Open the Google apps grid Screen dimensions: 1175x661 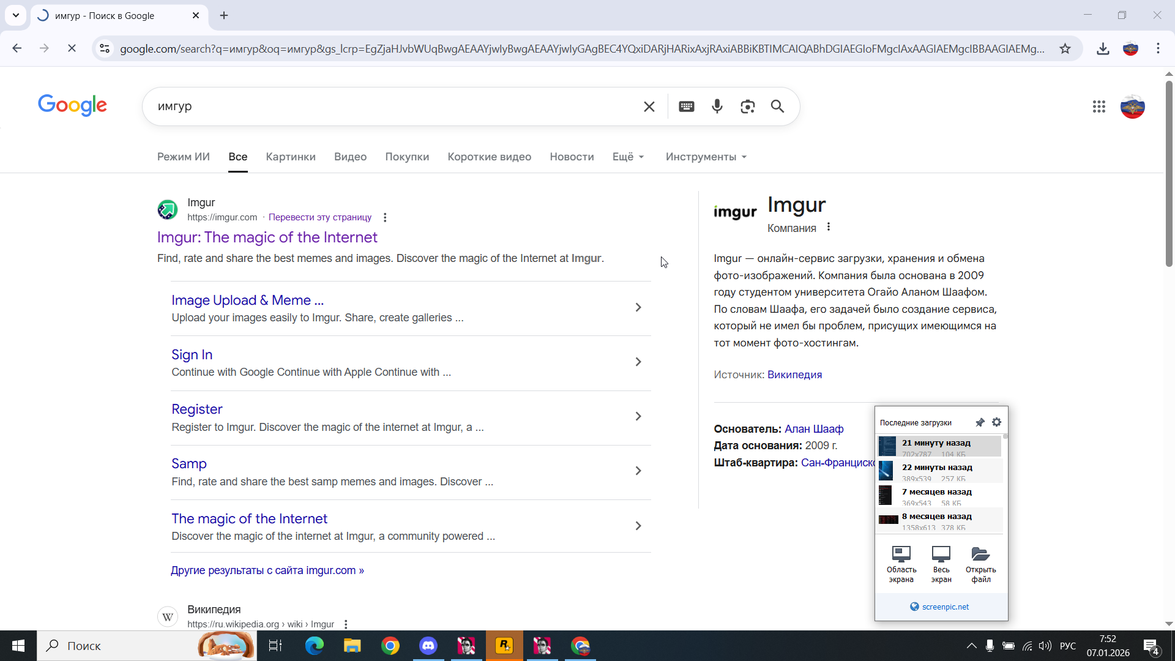(x=1099, y=106)
